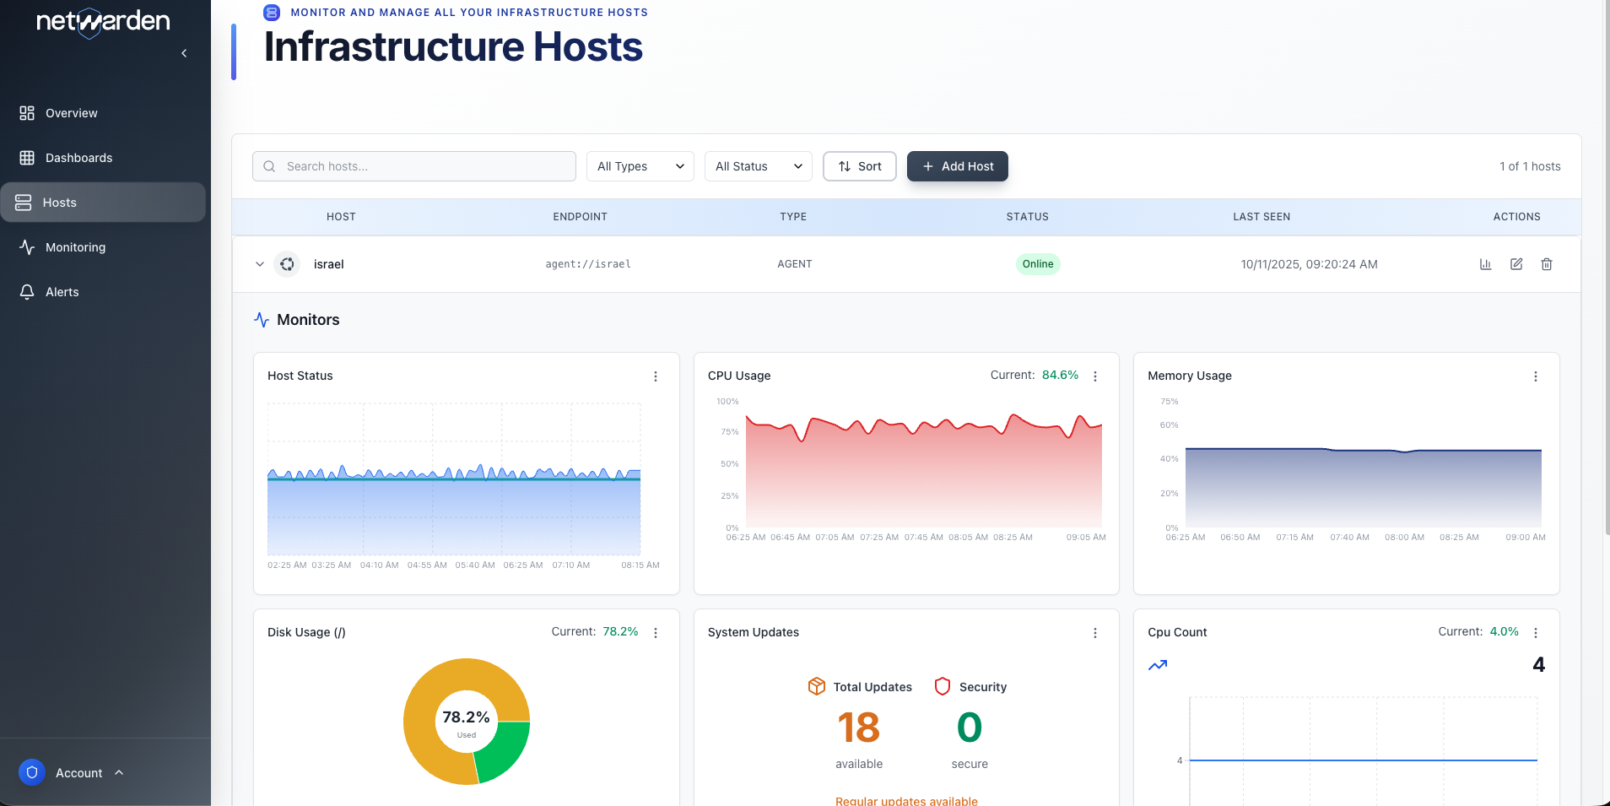Click the israel host OS icon

pos(287,264)
